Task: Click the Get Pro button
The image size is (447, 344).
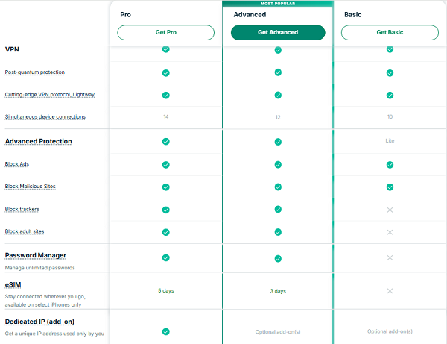Action: [165, 33]
